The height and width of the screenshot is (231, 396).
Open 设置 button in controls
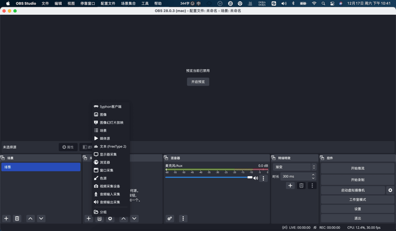pyautogui.click(x=357, y=209)
